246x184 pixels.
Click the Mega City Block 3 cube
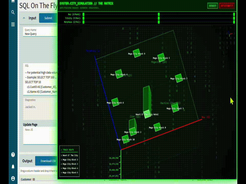175,108
